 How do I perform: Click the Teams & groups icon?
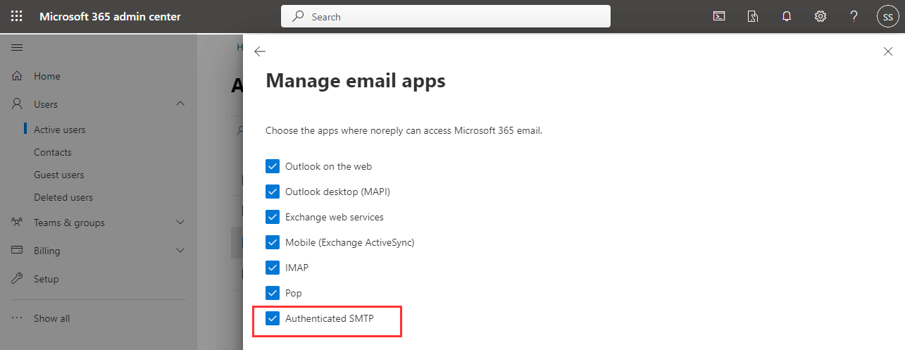click(x=18, y=223)
